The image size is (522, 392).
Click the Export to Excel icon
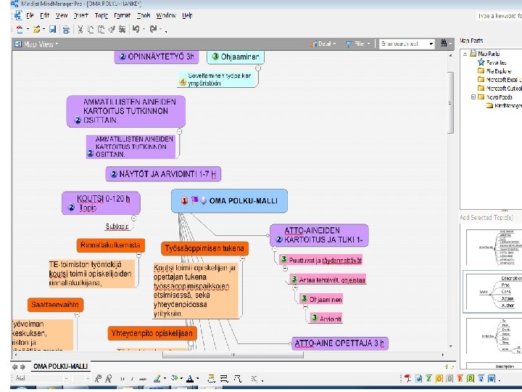click(x=428, y=378)
